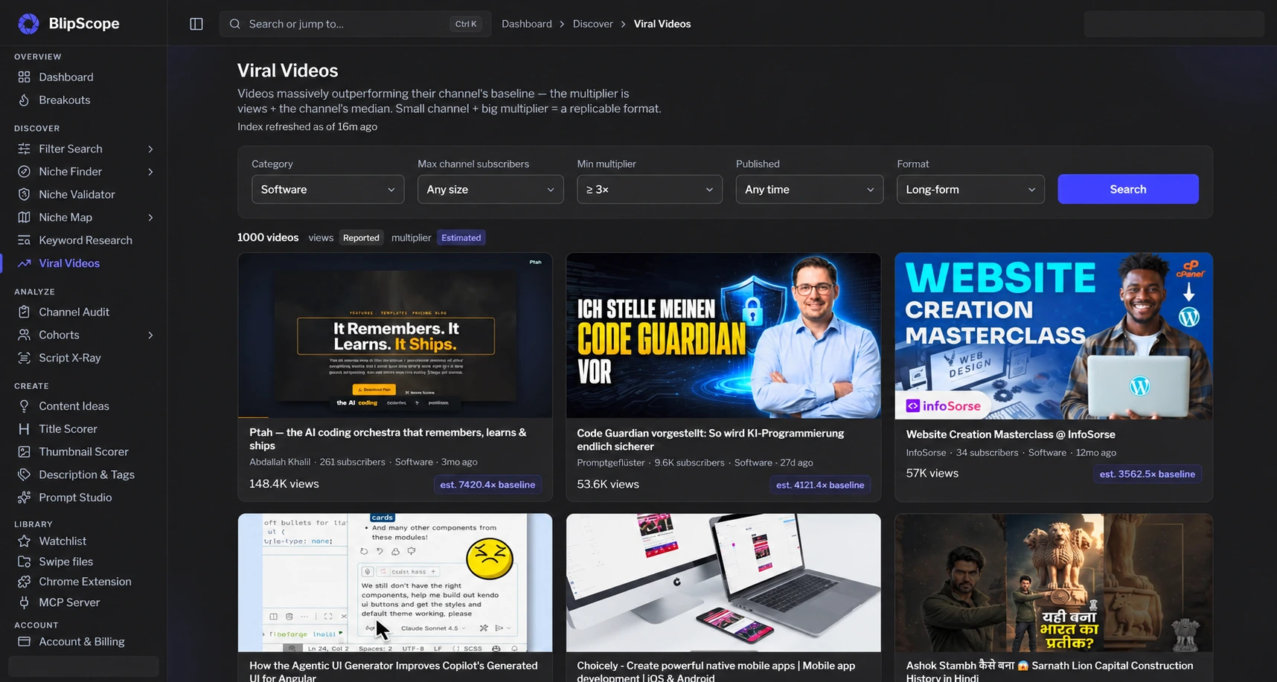Screen dimensions: 1277x682
Task: Open Watchlist star icon
Action: tap(24, 541)
